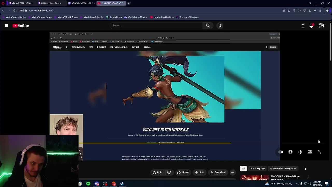Open the Opera snapshot camera icon
Image resolution: width=332 pixels, height=187 pixels.
pyautogui.click(x=289, y=11)
